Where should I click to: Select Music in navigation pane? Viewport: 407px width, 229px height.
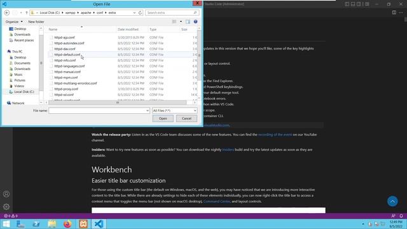(x=18, y=74)
